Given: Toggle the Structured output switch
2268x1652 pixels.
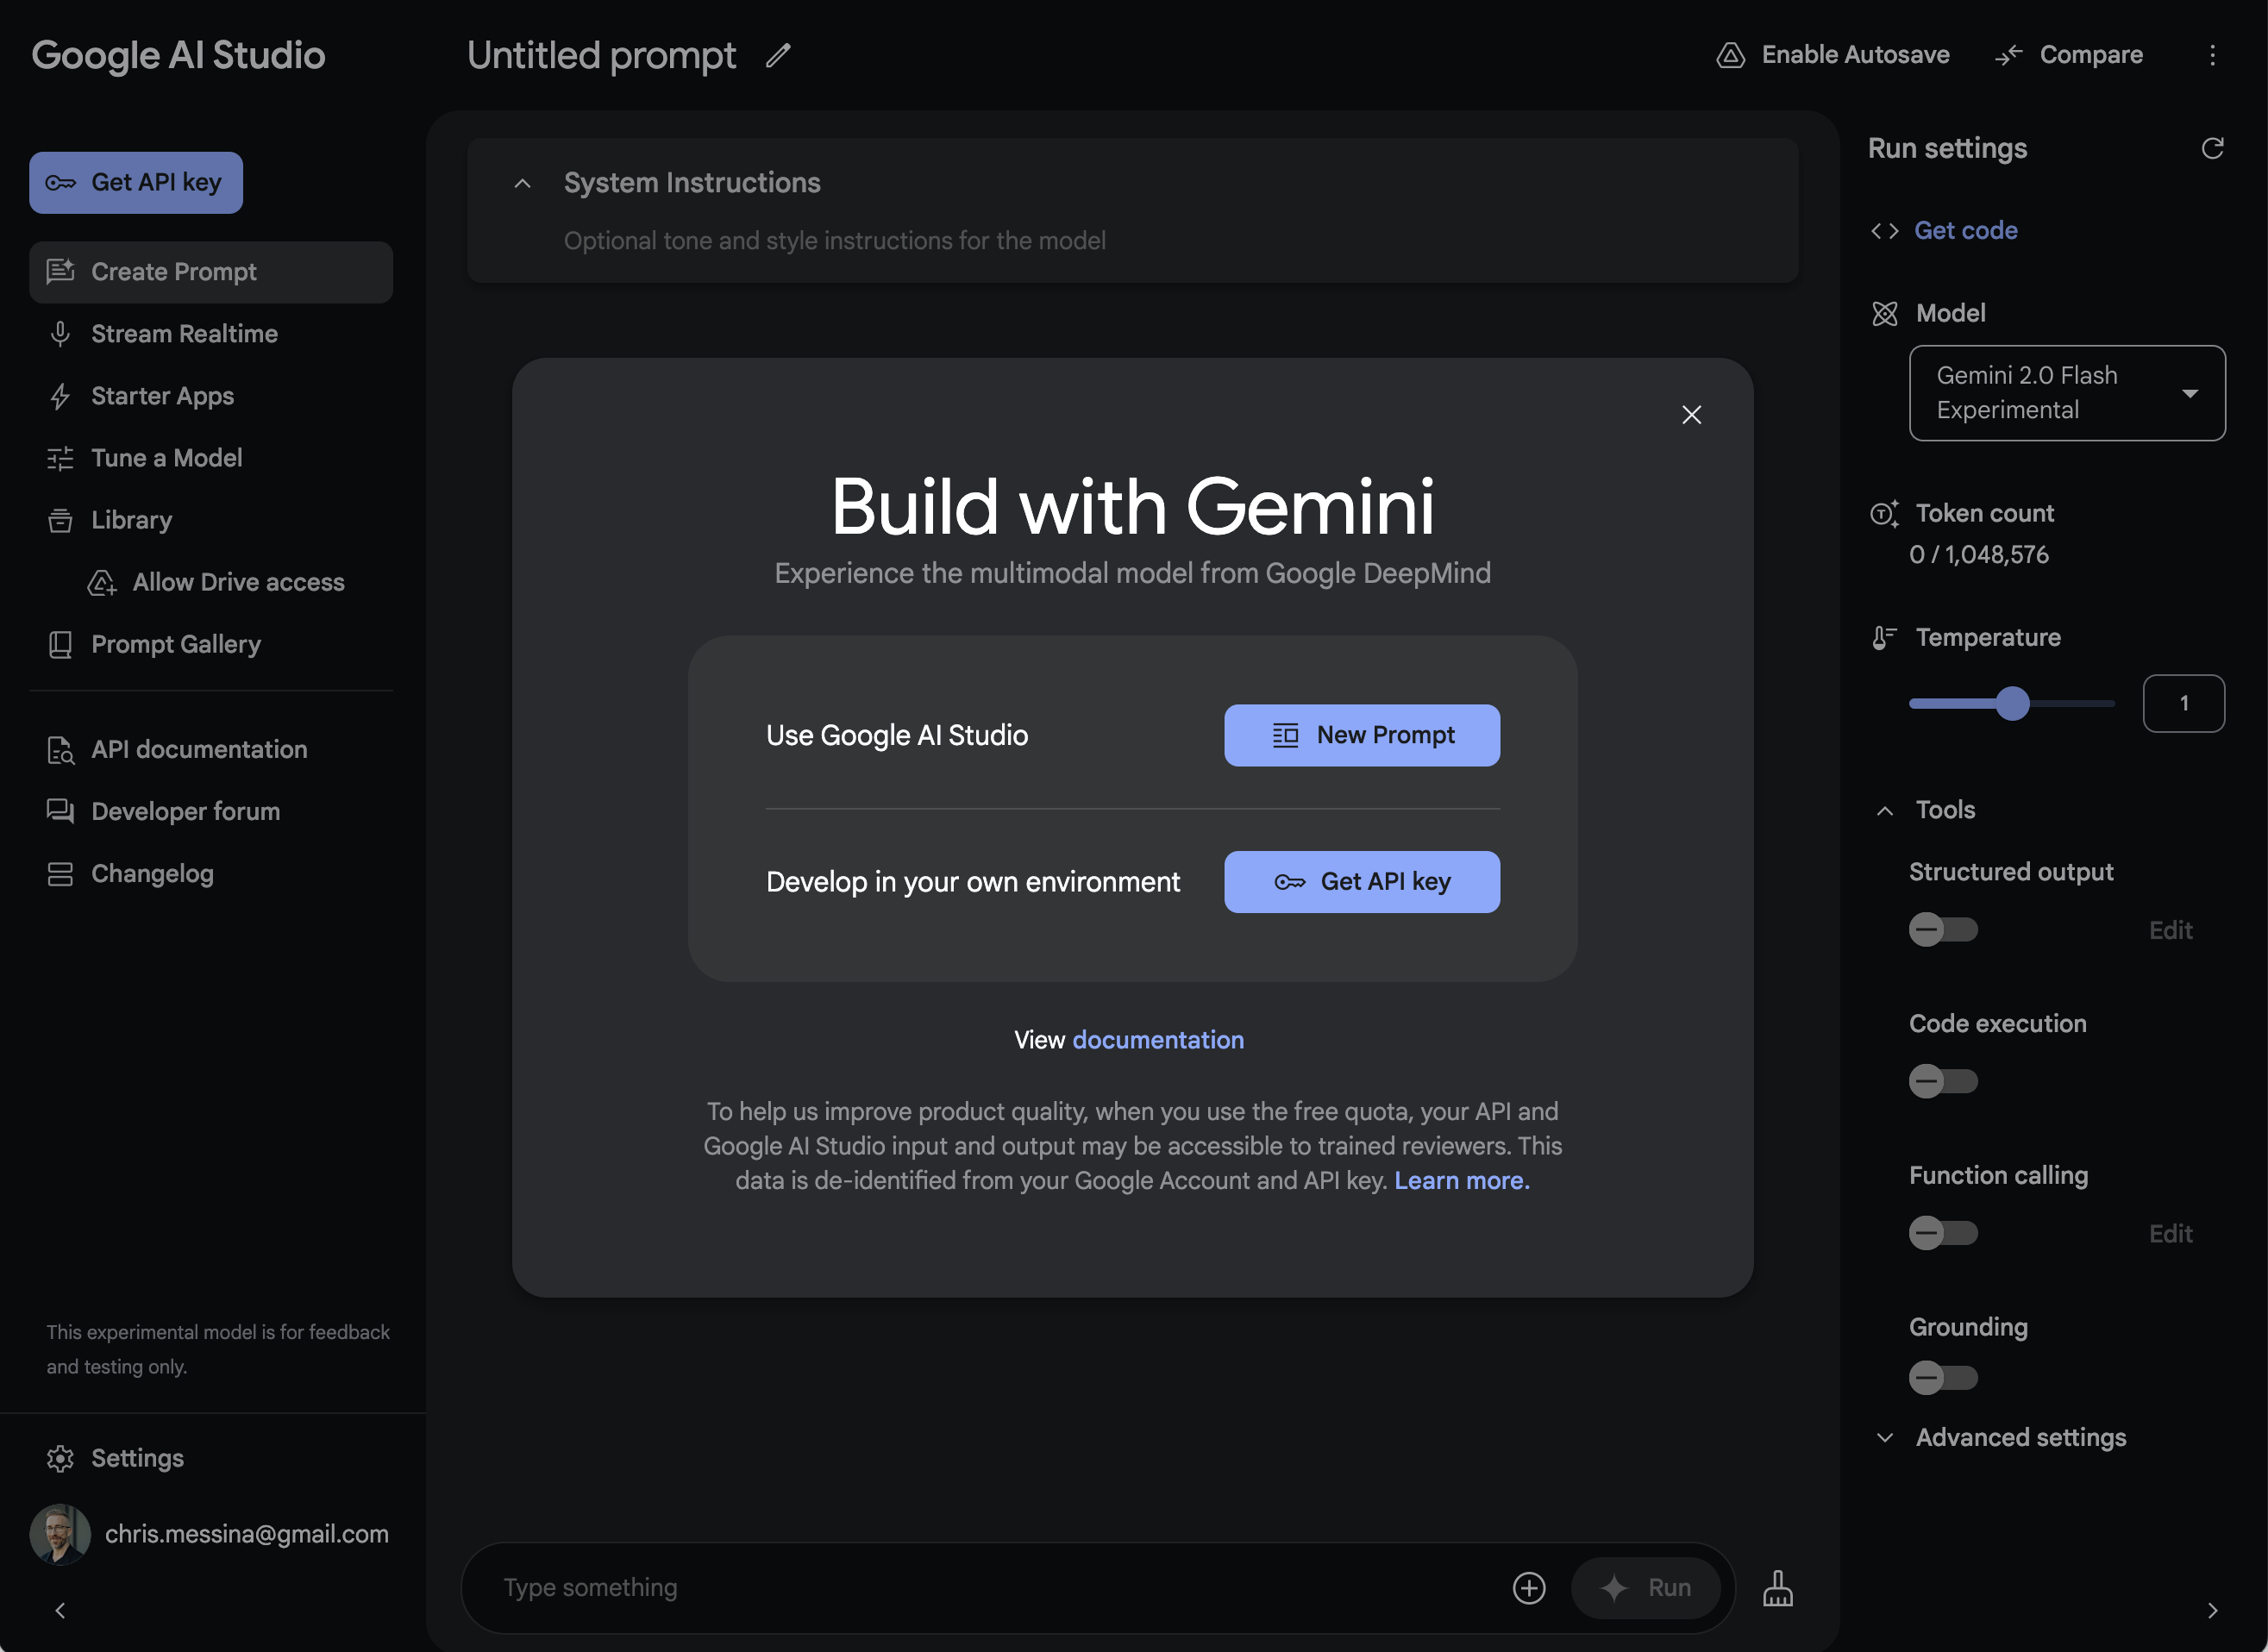Looking at the screenshot, I should [1942, 929].
